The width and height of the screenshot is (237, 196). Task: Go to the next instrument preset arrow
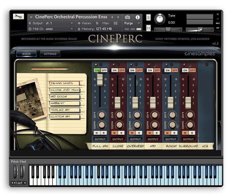pyautogui.click(x=118, y=17)
